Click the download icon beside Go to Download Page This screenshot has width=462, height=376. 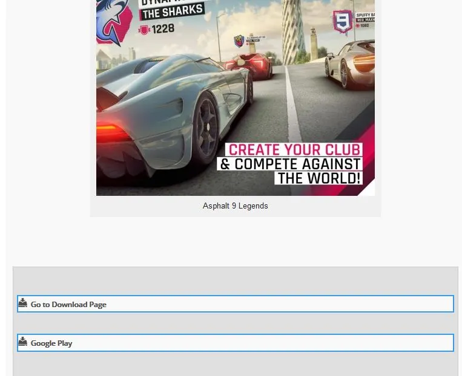coord(22,303)
